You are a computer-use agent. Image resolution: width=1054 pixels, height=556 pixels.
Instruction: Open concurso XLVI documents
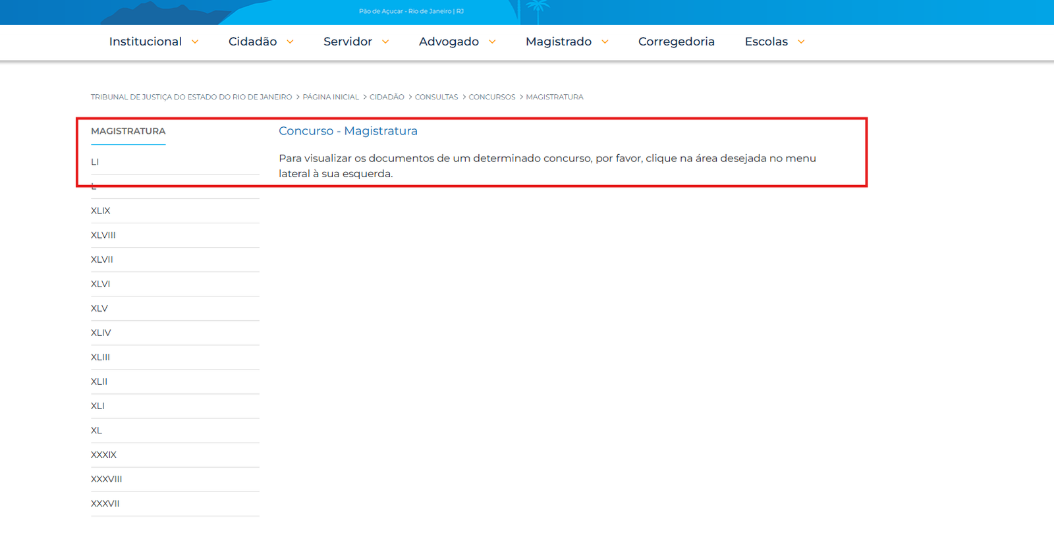tap(100, 284)
